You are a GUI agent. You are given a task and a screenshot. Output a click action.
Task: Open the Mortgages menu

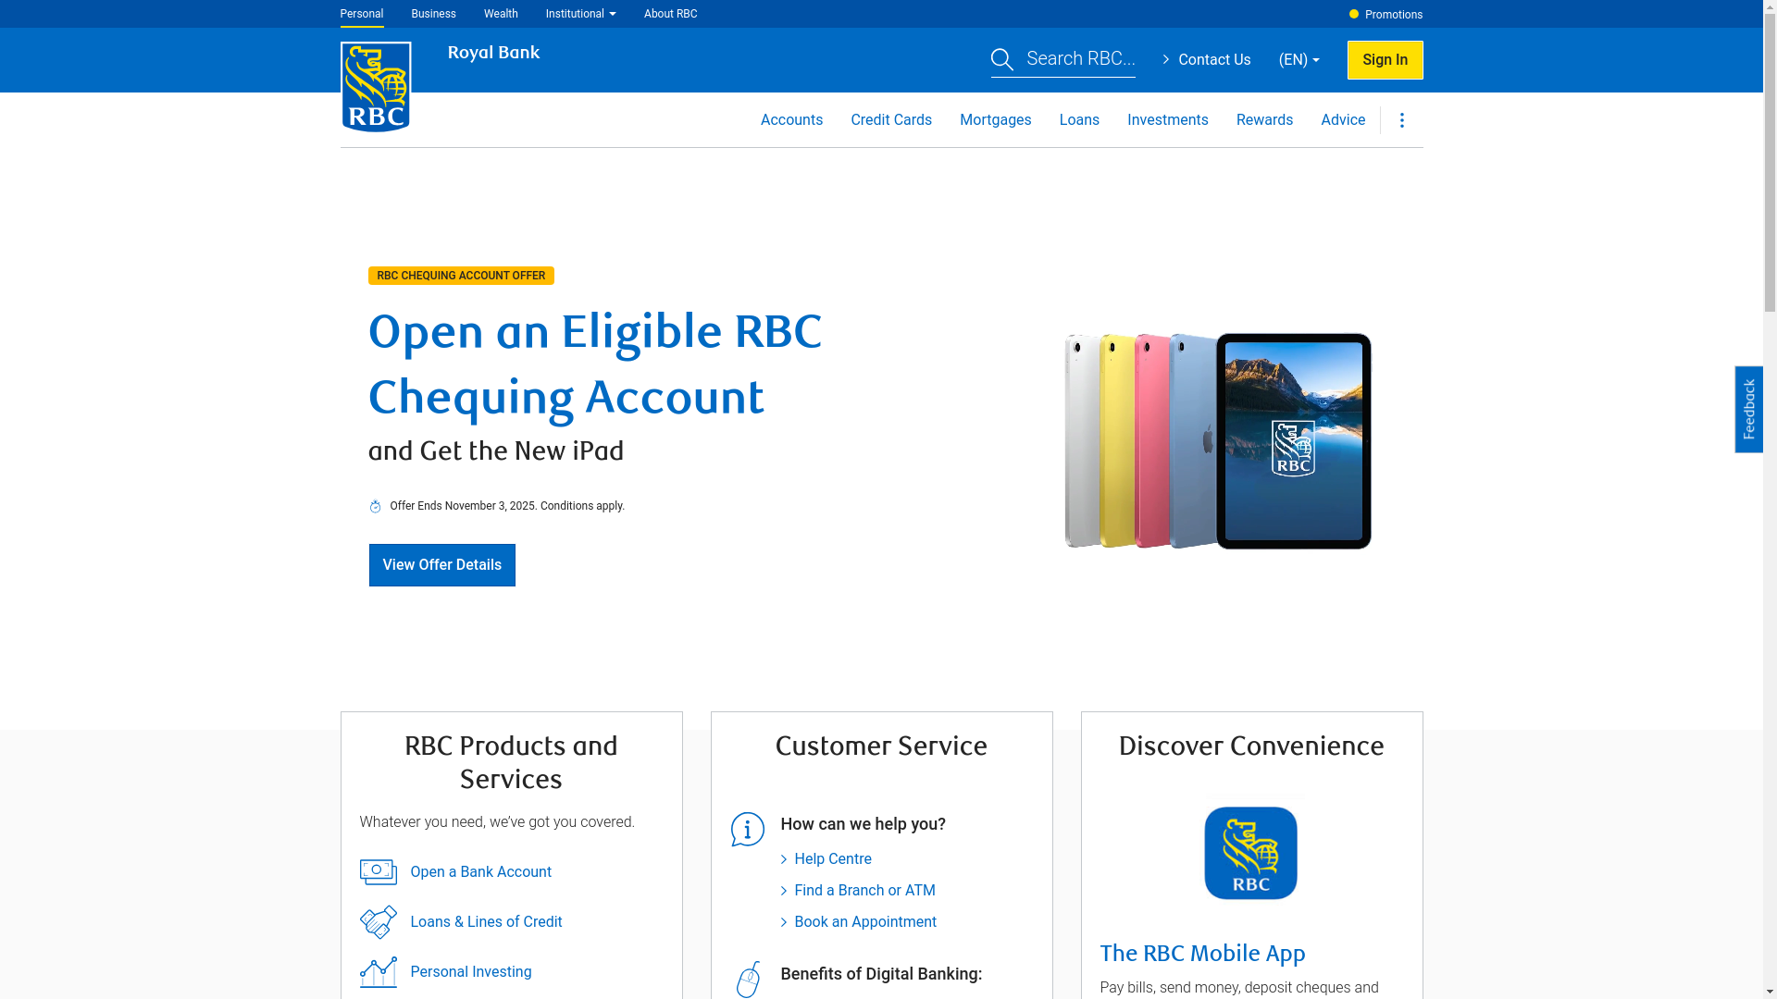(995, 120)
